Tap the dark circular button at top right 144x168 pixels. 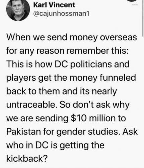(x=132, y=1)
